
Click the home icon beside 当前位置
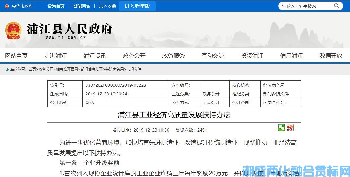pos(7,69)
